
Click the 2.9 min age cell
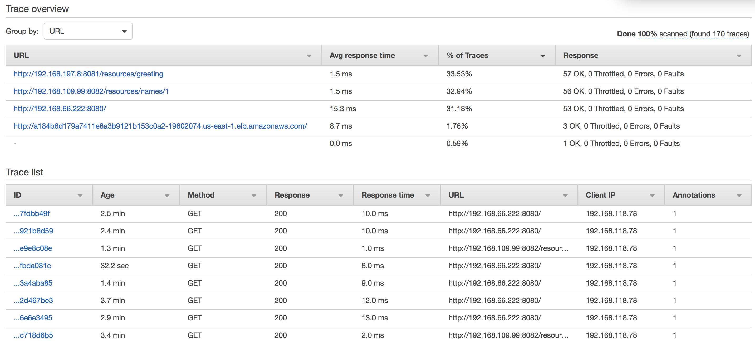point(112,318)
